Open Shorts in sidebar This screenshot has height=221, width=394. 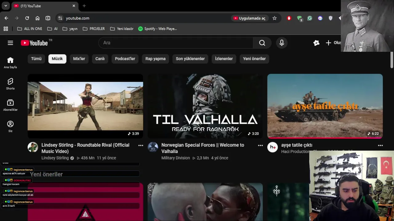point(10,84)
